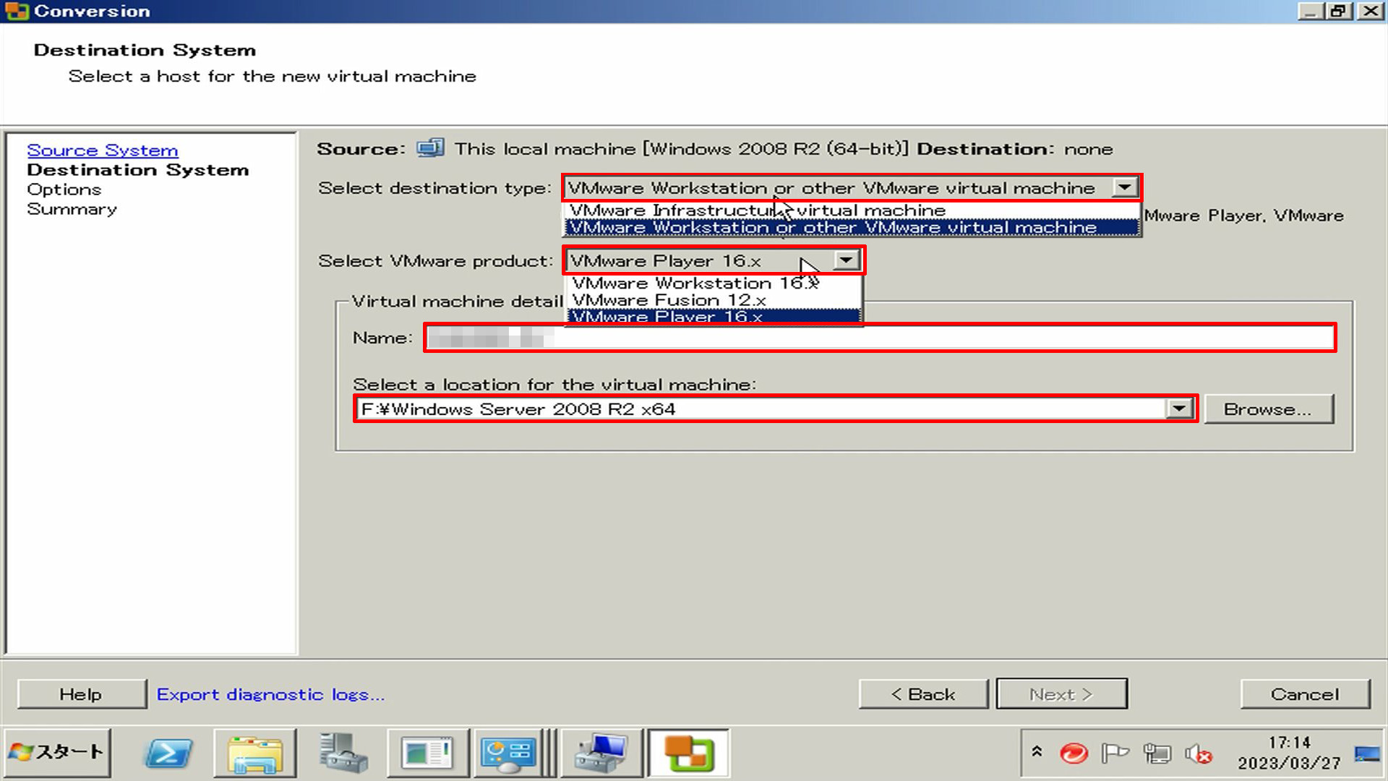Open the destination type dropdown arrow

pyautogui.click(x=1124, y=188)
